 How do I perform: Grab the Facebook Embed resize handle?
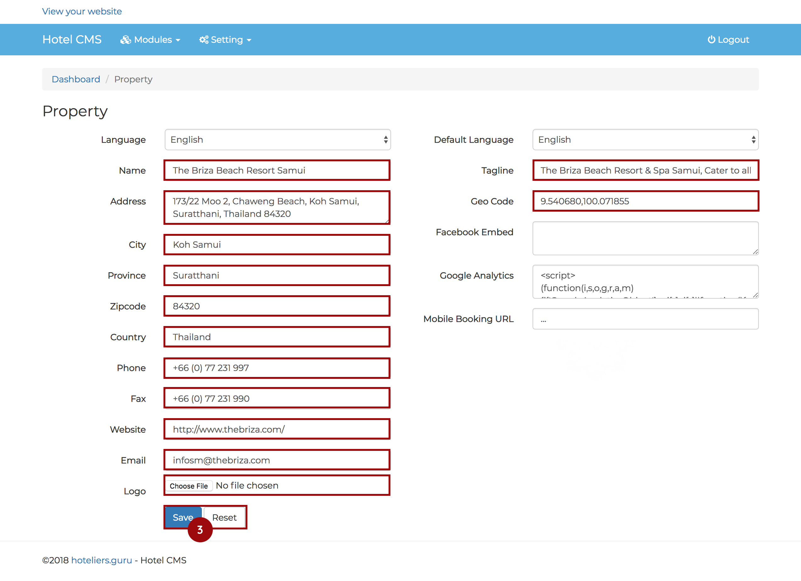pyautogui.click(x=755, y=252)
